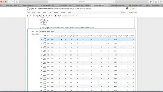Open the Edit menu
Image resolution: width=163 pixels, height=92 pixels.
(x=33, y=13)
